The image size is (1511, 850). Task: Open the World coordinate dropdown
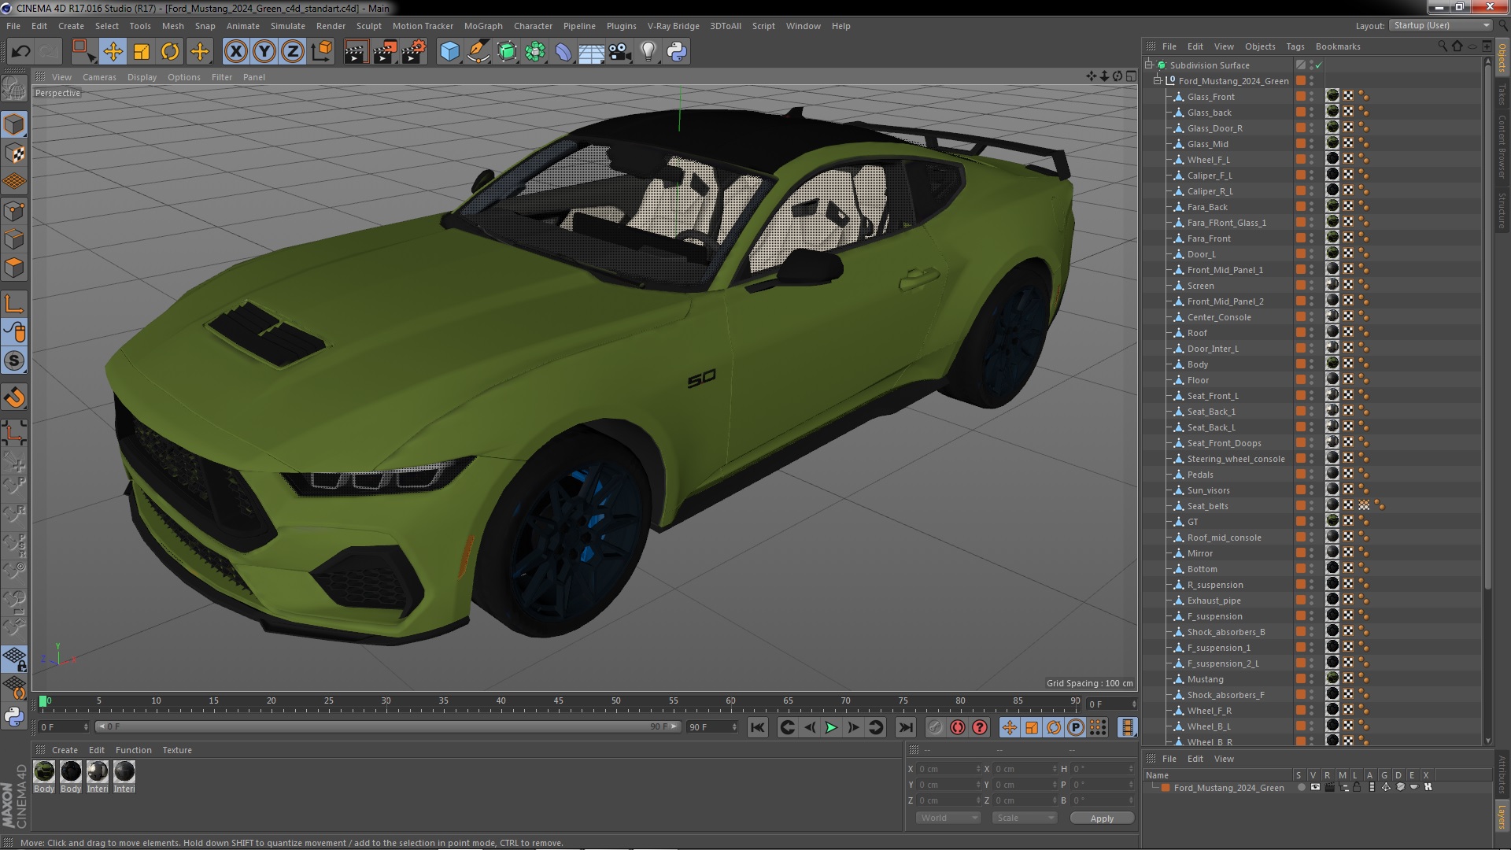click(948, 818)
